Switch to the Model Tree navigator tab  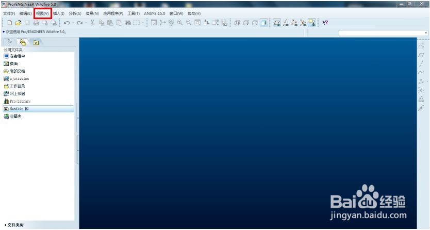coord(10,42)
